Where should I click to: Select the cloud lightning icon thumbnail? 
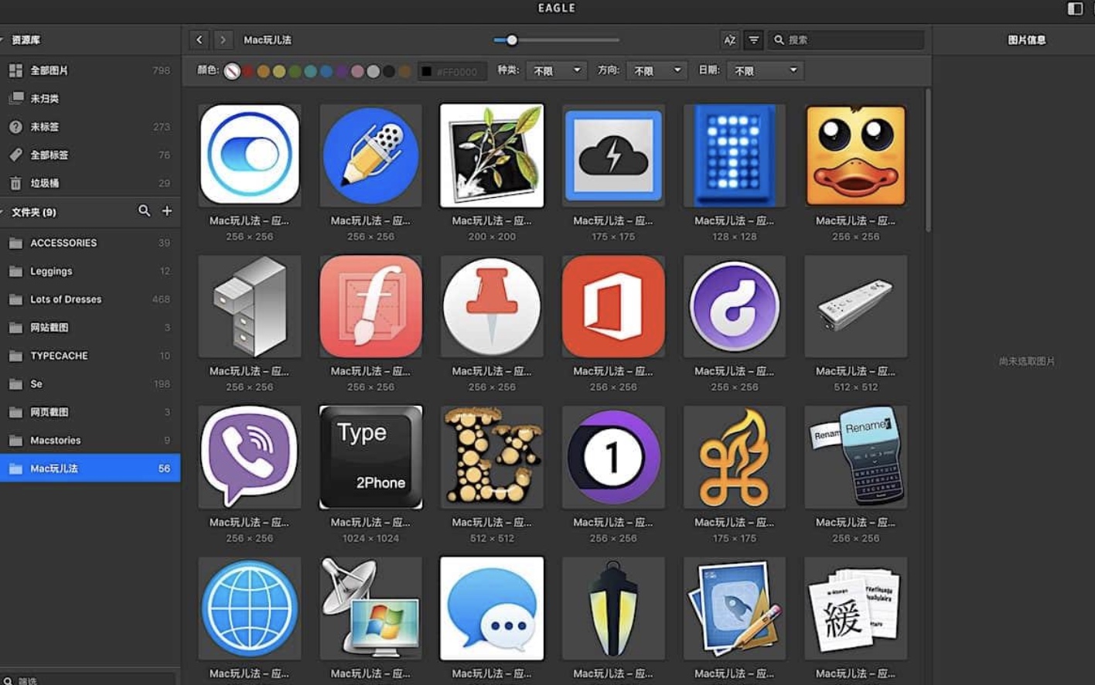(613, 155)
